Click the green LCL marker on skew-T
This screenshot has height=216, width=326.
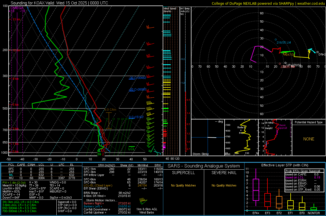[132, 148]
